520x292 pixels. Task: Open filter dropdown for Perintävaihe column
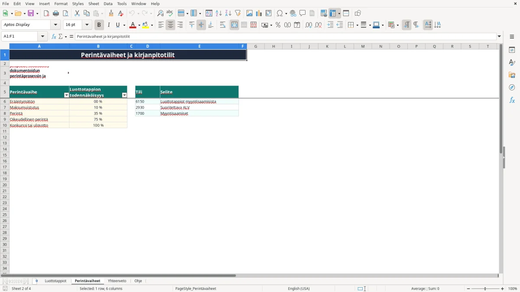(66, 95)
